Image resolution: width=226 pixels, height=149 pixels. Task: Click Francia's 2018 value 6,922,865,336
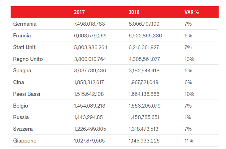coord(145,36)
